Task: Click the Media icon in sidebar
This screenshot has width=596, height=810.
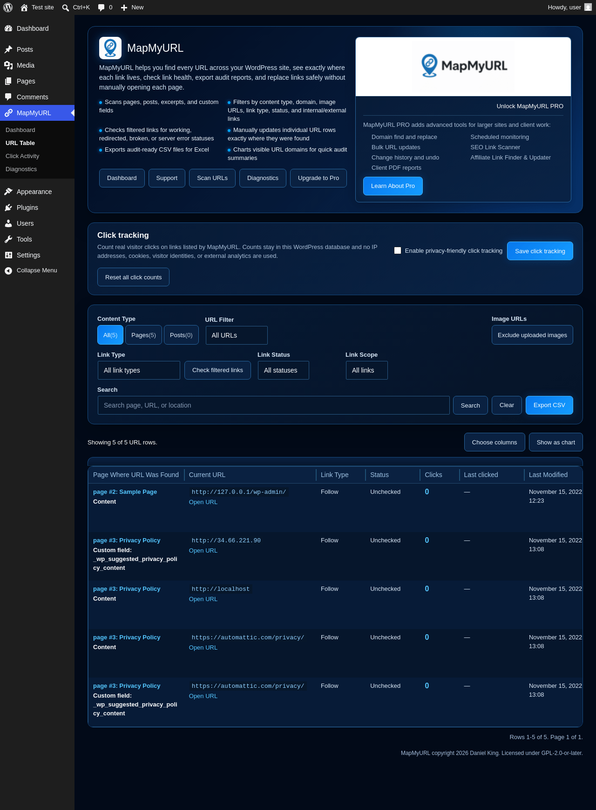Action: tap(8, 65)
